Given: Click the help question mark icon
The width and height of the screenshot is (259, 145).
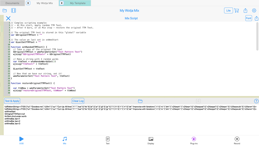Looking at the screenshot, I should coord(256,101).
